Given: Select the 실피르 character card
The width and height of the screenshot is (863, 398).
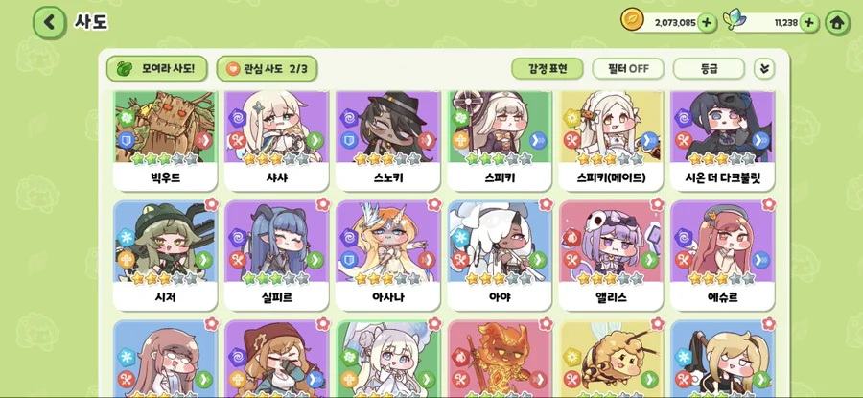Looking at the screenshot, I should pyautogui.click(x=276, y=255).
